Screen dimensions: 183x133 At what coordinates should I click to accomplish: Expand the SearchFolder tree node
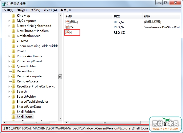pyautogui.click(x=9, y=97)
